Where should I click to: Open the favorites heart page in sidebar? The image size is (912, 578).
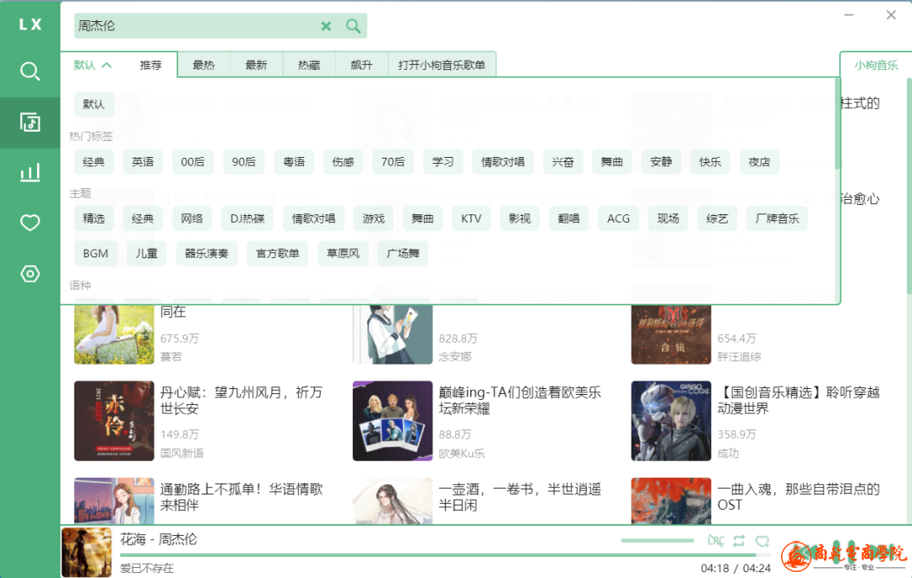(30, 223)
